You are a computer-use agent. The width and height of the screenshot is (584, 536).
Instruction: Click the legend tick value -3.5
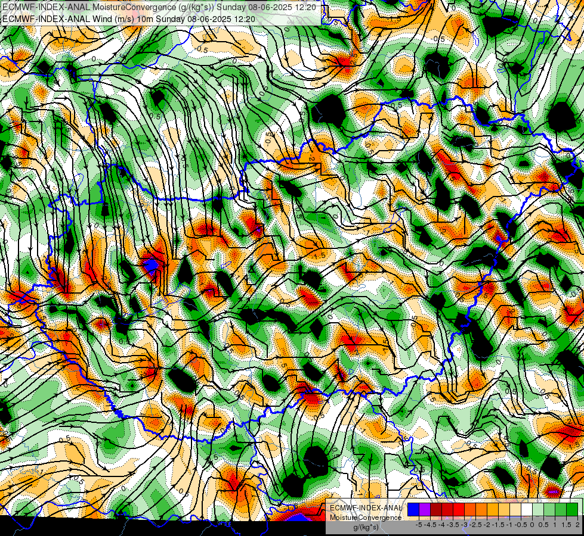[x=453, y=525]
